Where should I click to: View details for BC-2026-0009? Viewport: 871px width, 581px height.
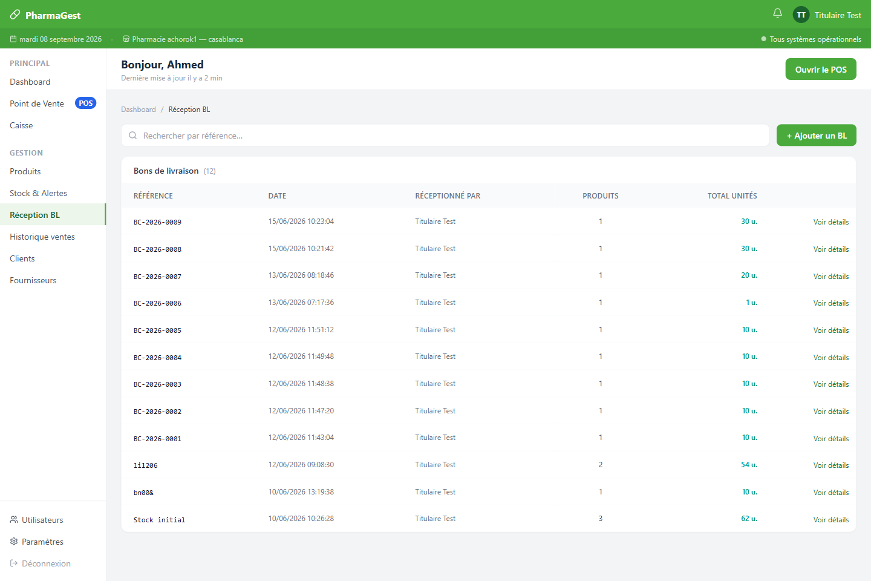pyautogui.click(x=831, y=222)
